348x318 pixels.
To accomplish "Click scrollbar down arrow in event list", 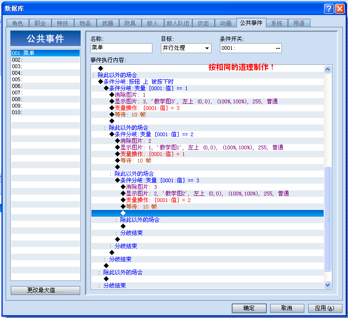I will (x=327, y=285).
